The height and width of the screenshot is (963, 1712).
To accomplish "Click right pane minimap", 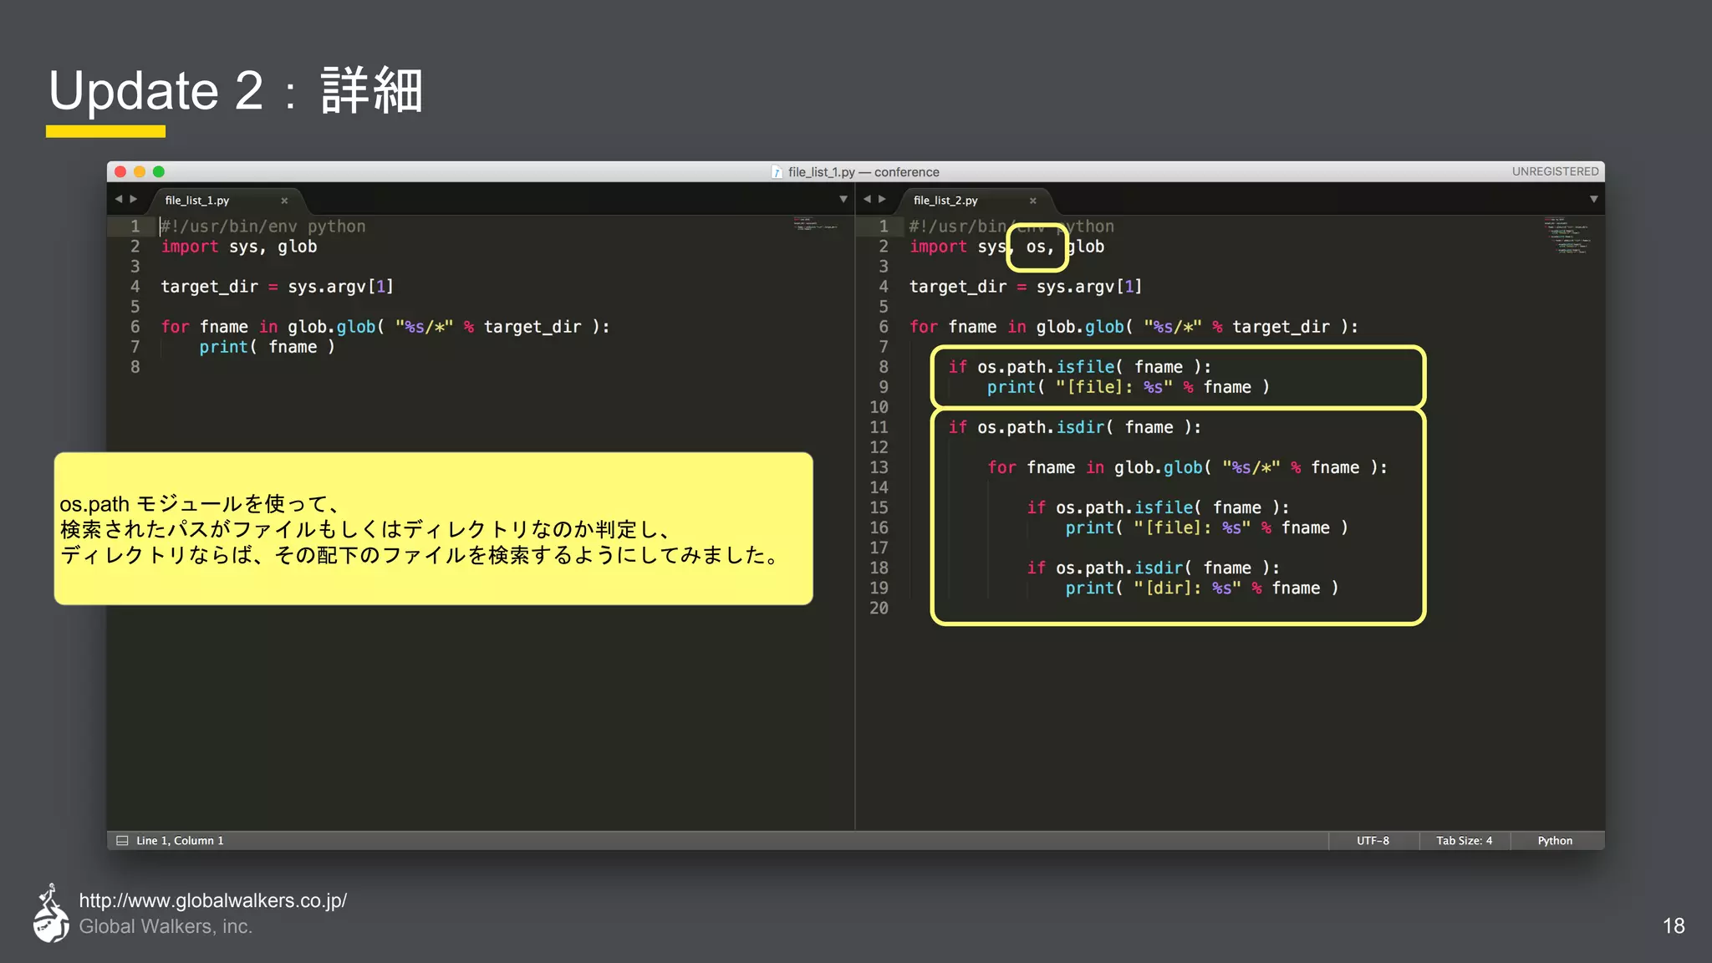I will point(1567,236).
